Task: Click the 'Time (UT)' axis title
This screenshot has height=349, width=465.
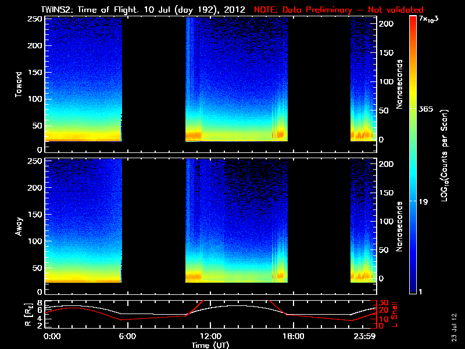Action: pos(210,345)
